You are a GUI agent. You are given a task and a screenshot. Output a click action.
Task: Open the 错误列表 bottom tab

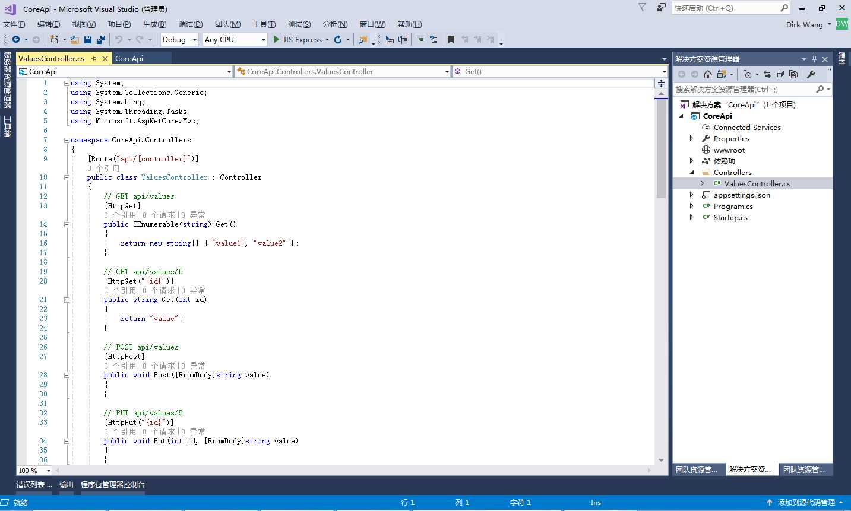click(x=34, y=484)
